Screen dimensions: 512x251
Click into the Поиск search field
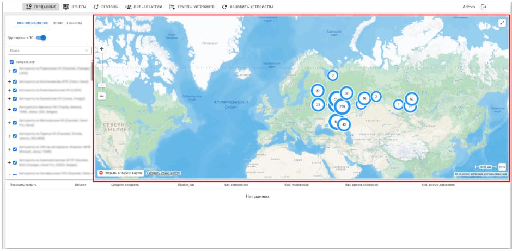46,51
